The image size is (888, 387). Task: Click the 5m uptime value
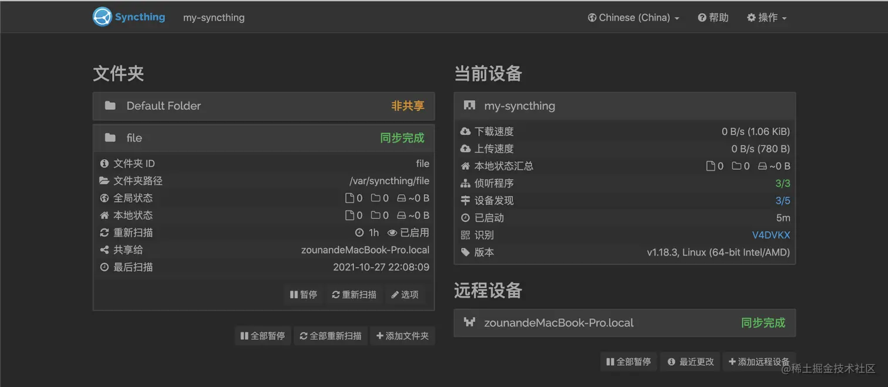pos(783,218)
